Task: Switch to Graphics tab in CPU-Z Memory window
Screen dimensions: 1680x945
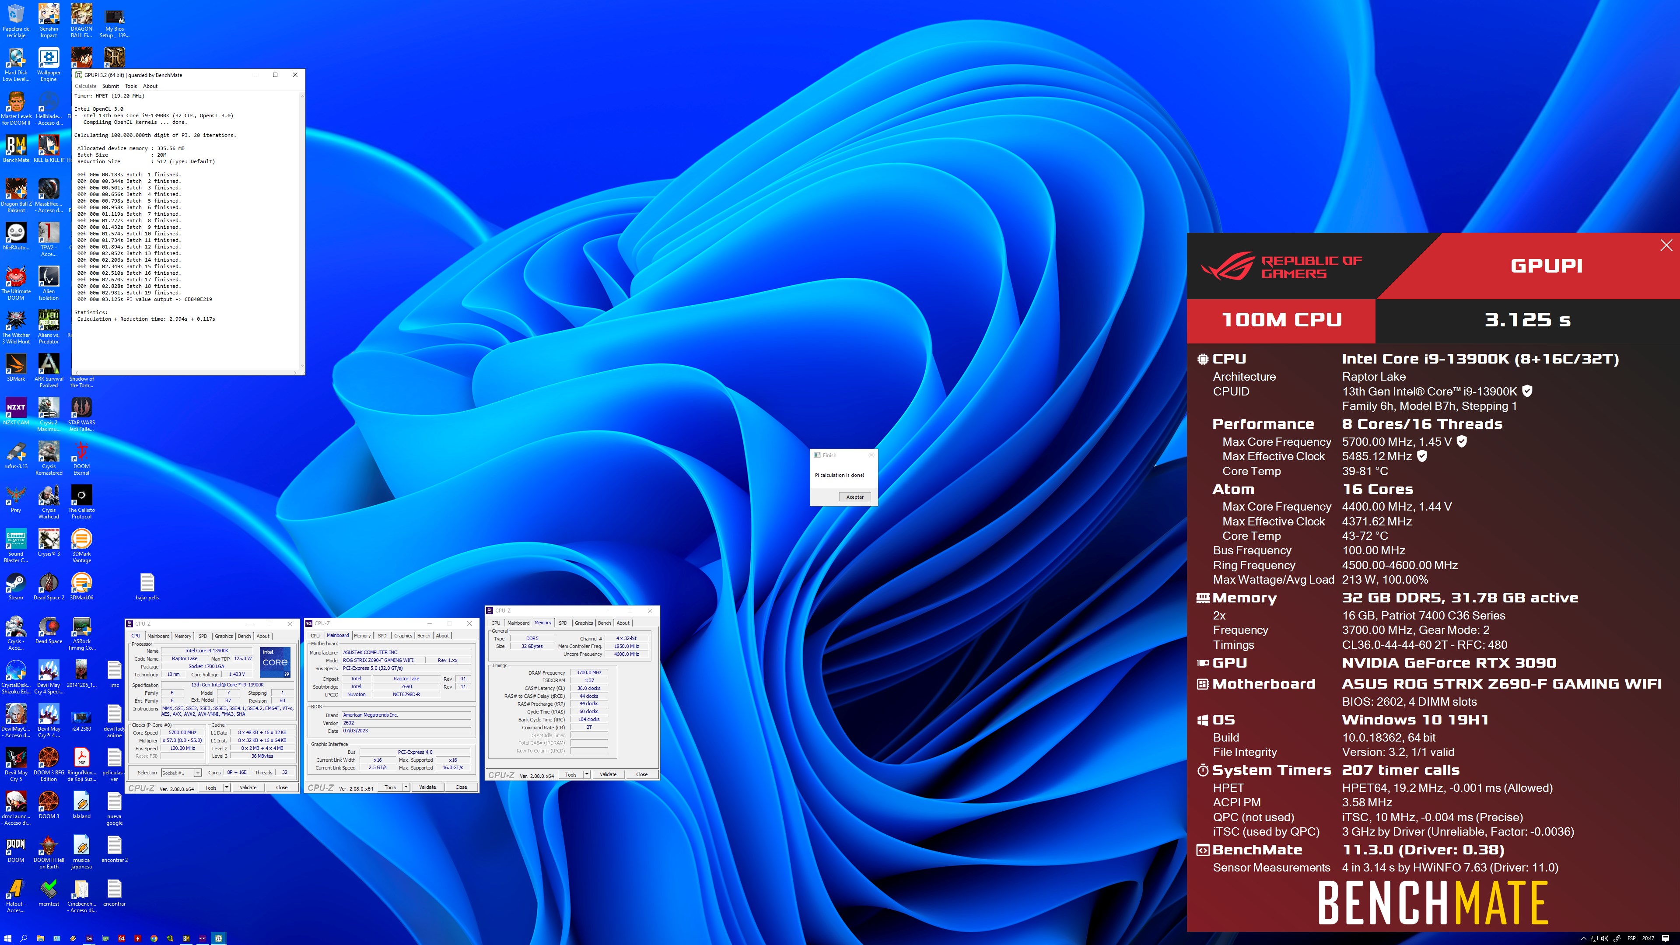Action: [584, 623]
